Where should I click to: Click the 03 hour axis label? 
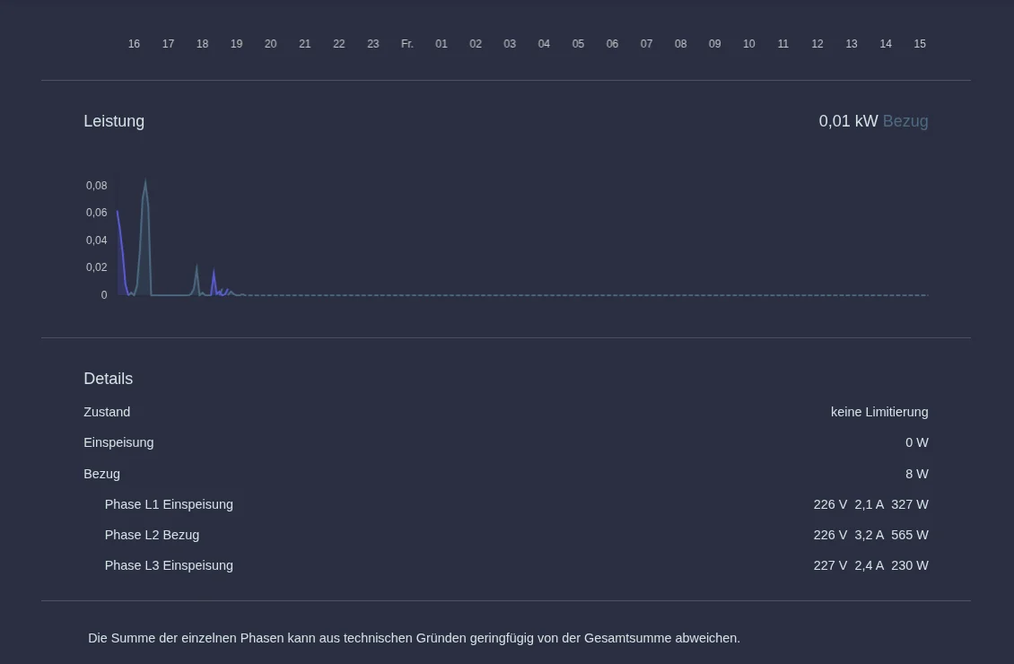tap(510, 44)
